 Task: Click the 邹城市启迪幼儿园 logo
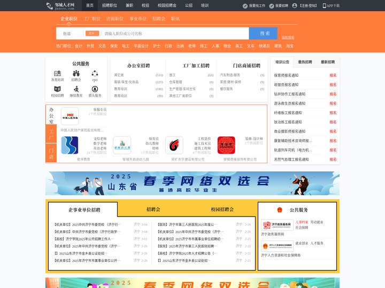(122, 145)
